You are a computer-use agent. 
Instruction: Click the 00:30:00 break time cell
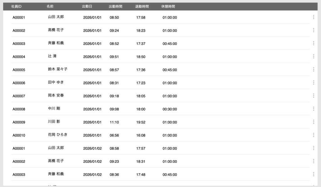point(170,109)
